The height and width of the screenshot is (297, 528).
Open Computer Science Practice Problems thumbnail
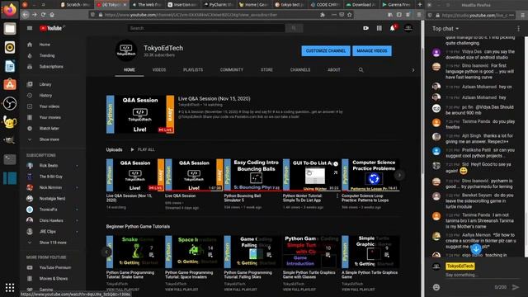[370, 175]
